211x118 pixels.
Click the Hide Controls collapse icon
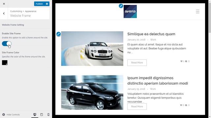click(x=4, y=114)
